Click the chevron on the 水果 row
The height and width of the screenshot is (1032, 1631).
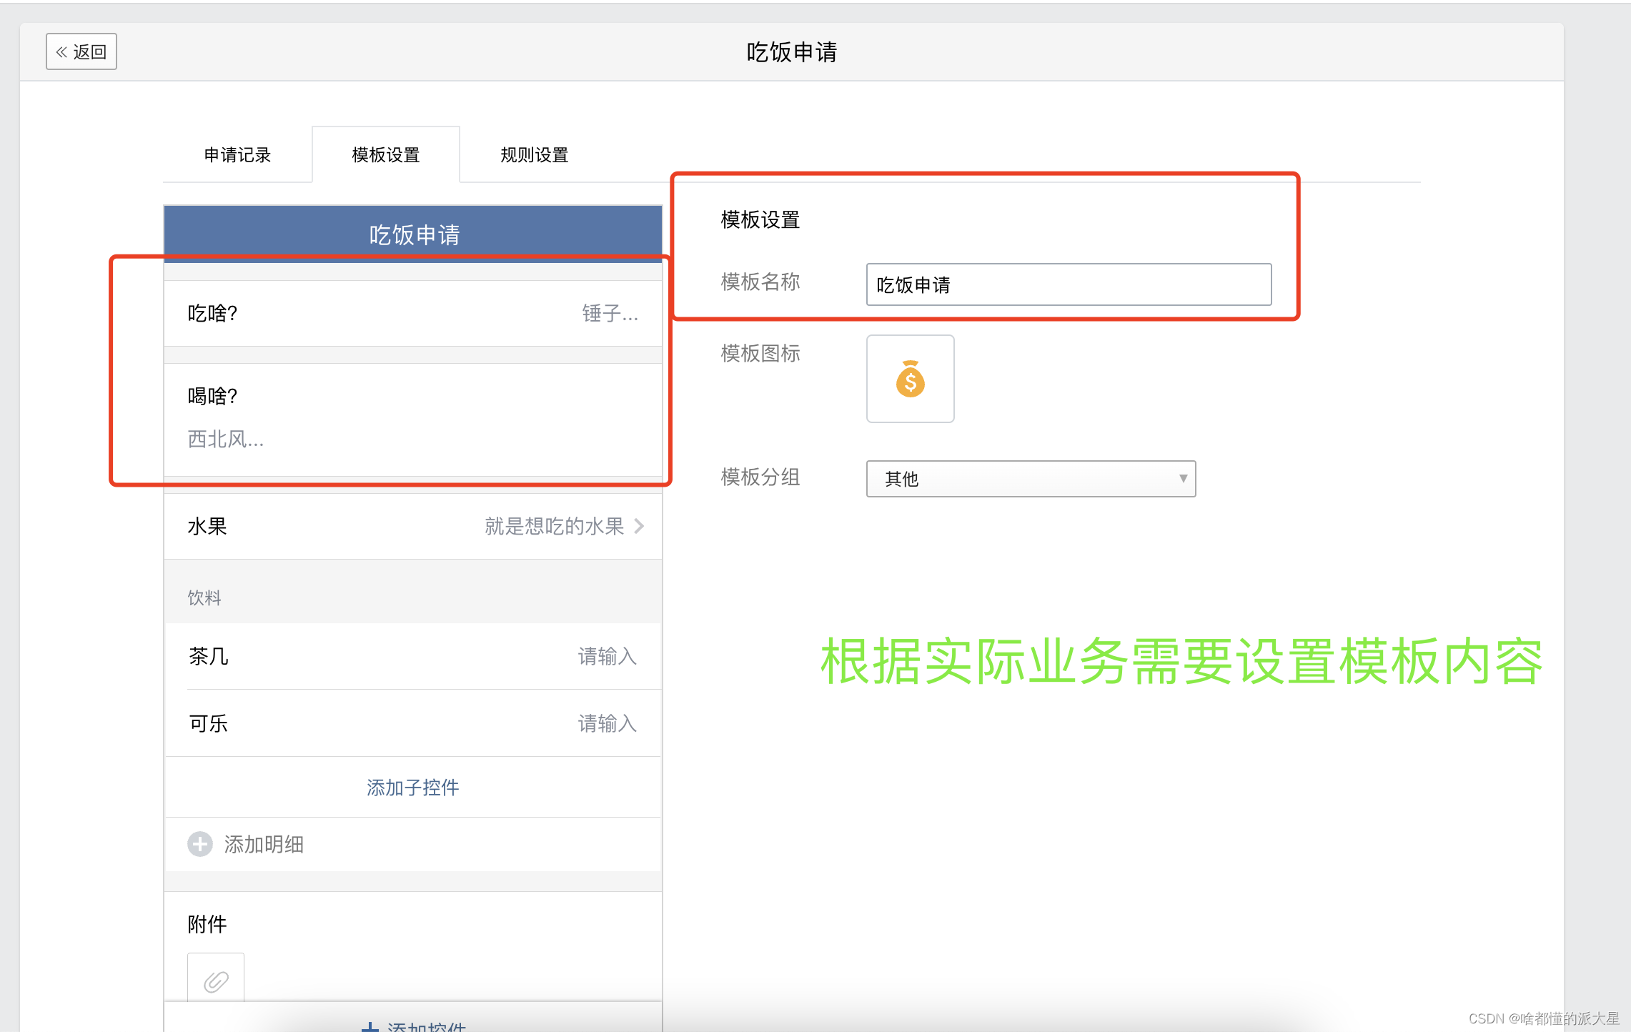click(x=639, y=527)
